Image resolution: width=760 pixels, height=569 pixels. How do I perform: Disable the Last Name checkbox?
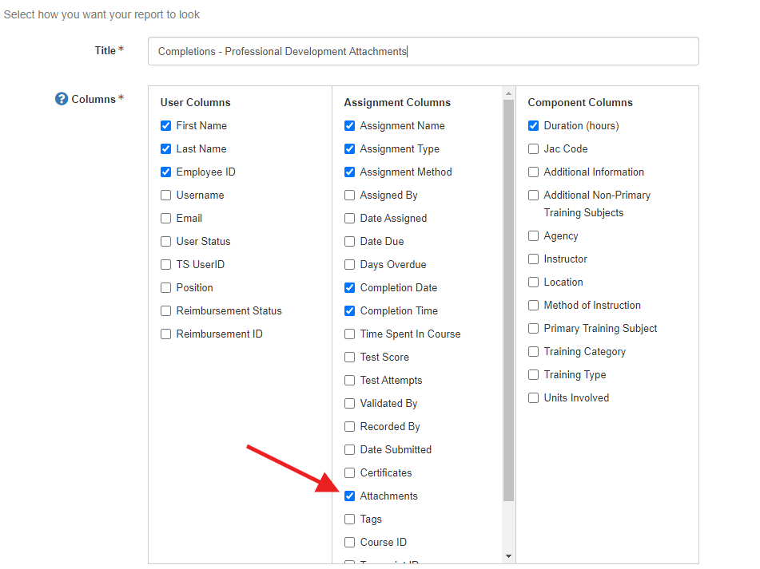point(165,148)
